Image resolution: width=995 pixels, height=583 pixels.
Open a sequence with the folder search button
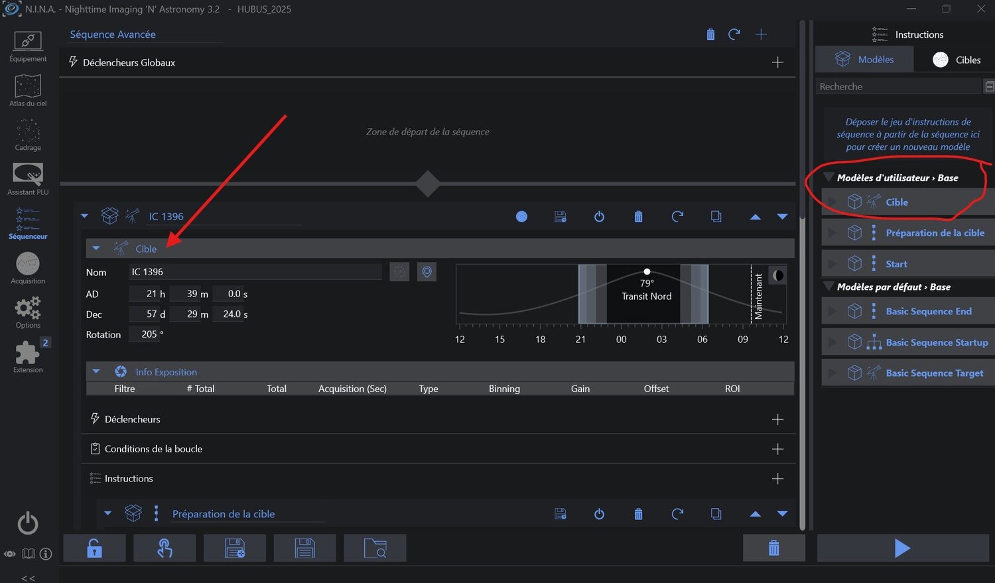point(375,548)
